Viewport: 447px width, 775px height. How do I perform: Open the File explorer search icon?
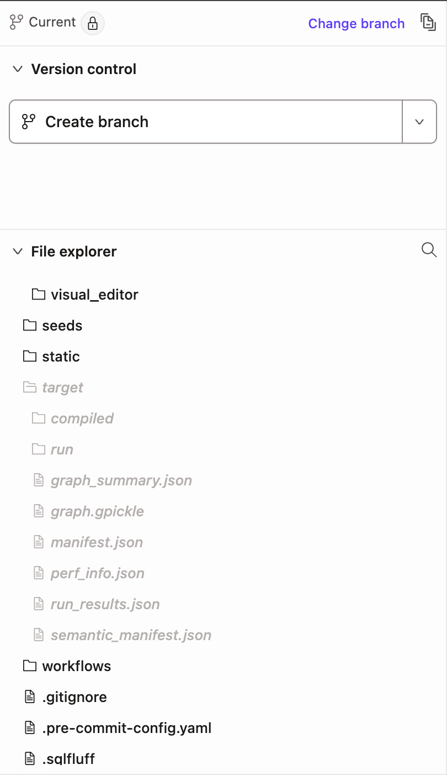point(429,250)
